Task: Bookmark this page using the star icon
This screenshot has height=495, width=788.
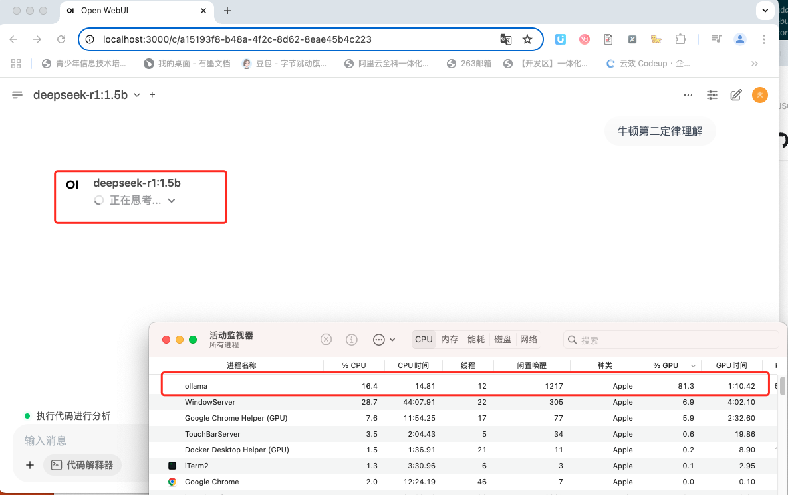Action: [527, 39]
